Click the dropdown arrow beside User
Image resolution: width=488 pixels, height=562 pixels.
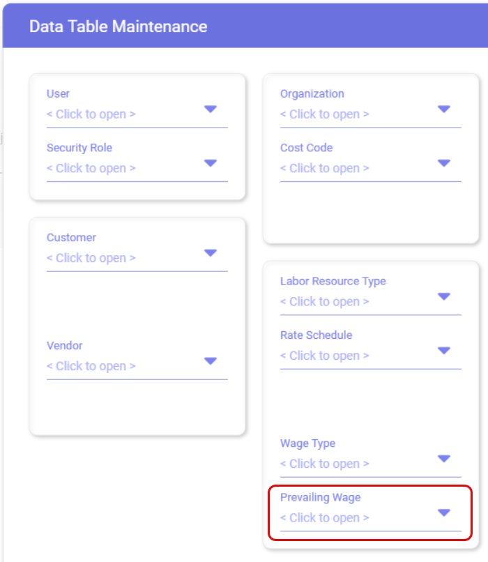tap(211, 109)
